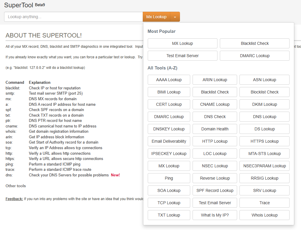
Task: Select the Trace tool
Action: click(x=264, y=203)
